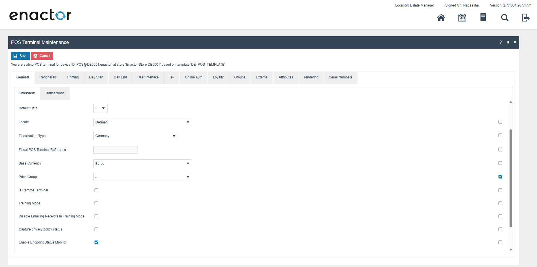Cancel editing the POS terminal

pyautogui.click(x=42, y=56)
